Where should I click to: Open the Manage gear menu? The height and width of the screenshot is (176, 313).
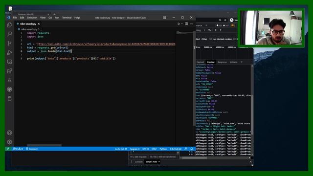click(9, 142)
